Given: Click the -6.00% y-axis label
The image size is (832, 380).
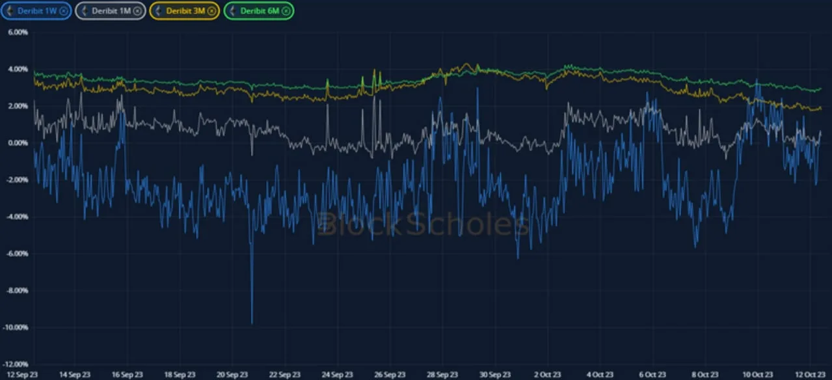Looking at the screenshot, I should (16, 254).
